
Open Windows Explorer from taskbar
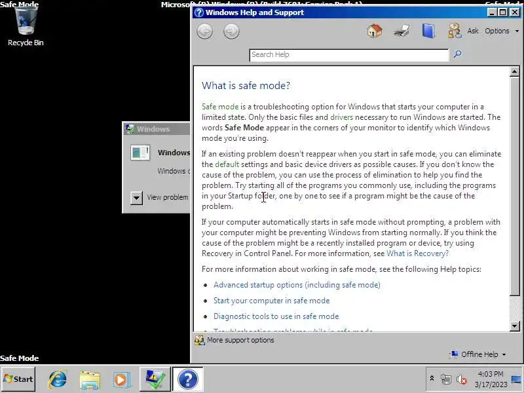pos(90,380)
